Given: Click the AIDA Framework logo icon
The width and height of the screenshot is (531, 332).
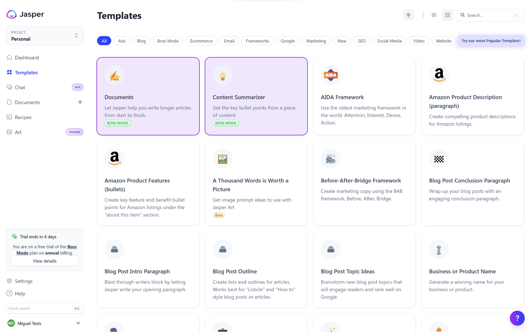Looking at the screenshot, I should tap(331, 75).
